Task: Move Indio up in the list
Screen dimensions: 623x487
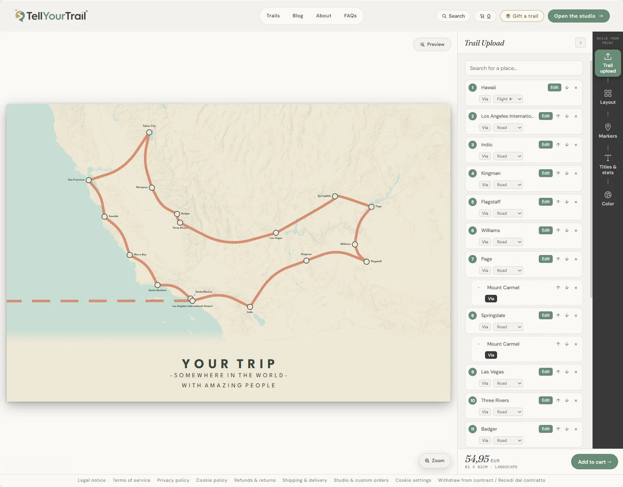Action: (x=558, y=145)
